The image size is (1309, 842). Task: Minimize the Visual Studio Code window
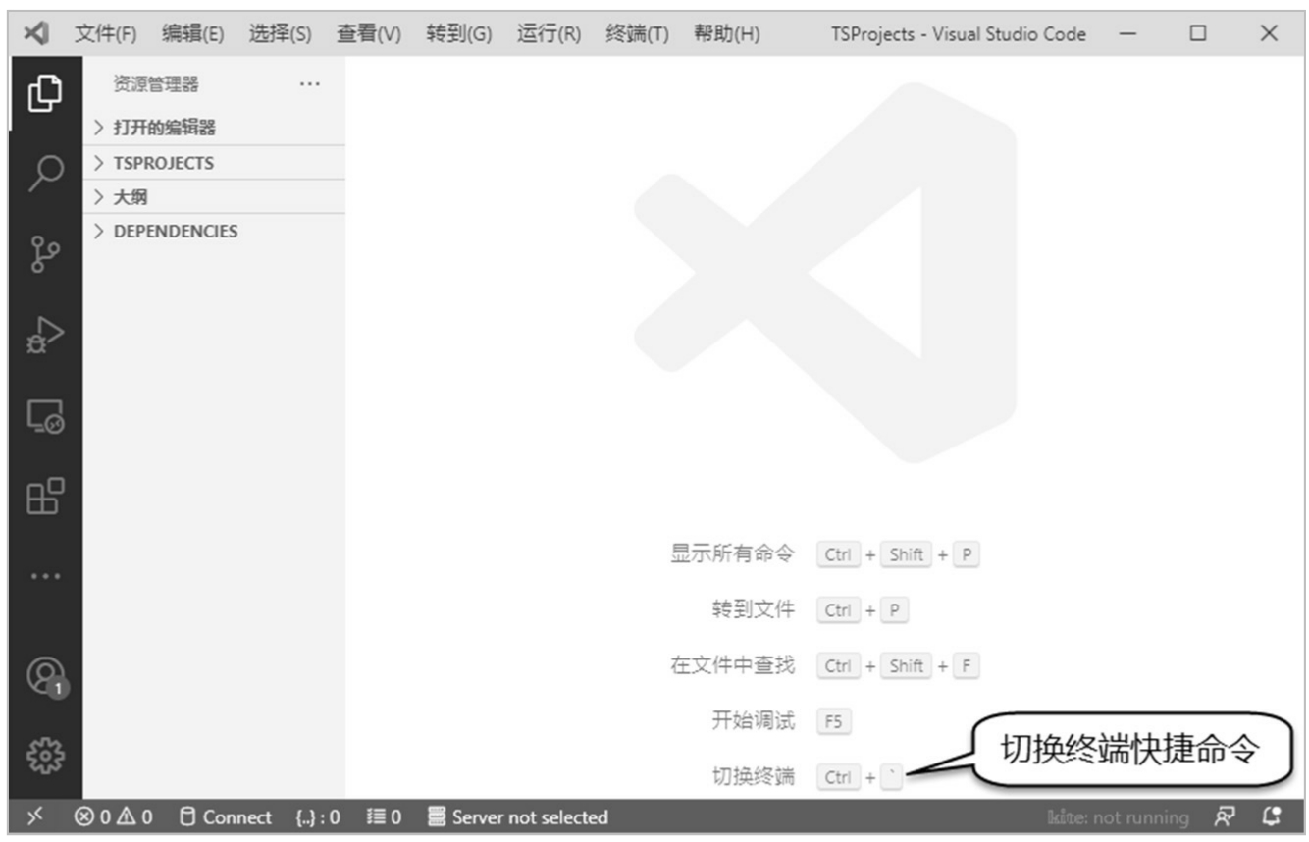click(1127, 33)
